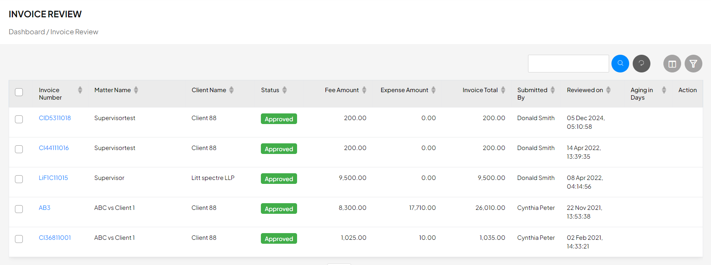Click the dark reset refresh icon
711x265 pixels.
point(641,63)
